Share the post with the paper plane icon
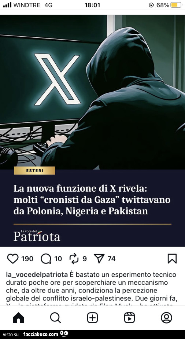185x339 pixels. tap(99, 259)
